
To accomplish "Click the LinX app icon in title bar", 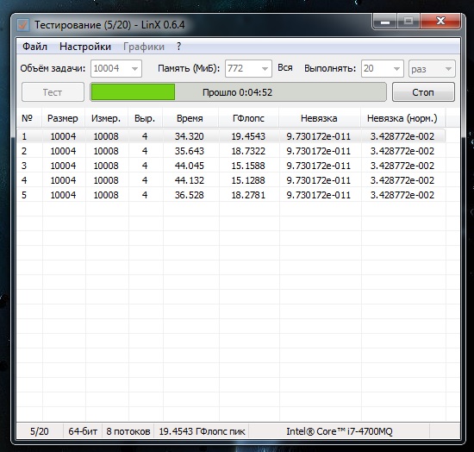I will click(x=23, y=25).
